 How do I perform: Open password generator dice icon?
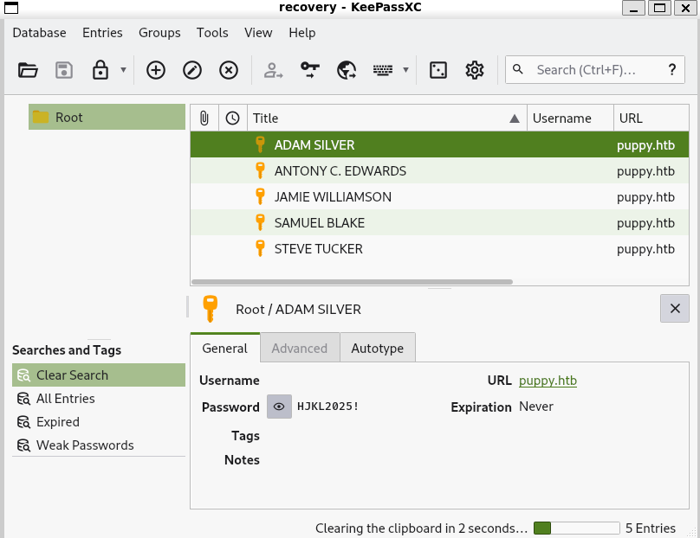438,70
